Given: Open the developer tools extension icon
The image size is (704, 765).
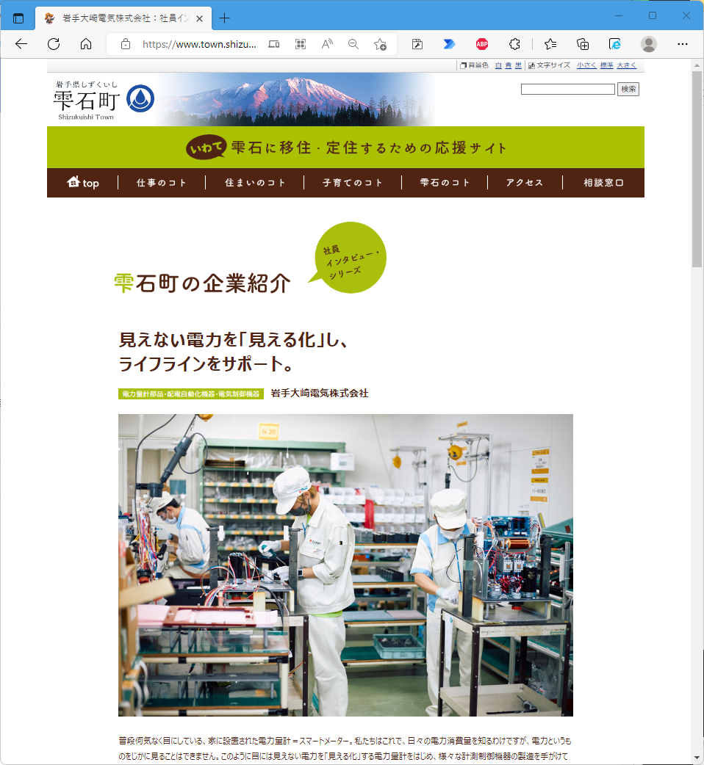Looking at the screenshot, I should click(x=417, y=44).
